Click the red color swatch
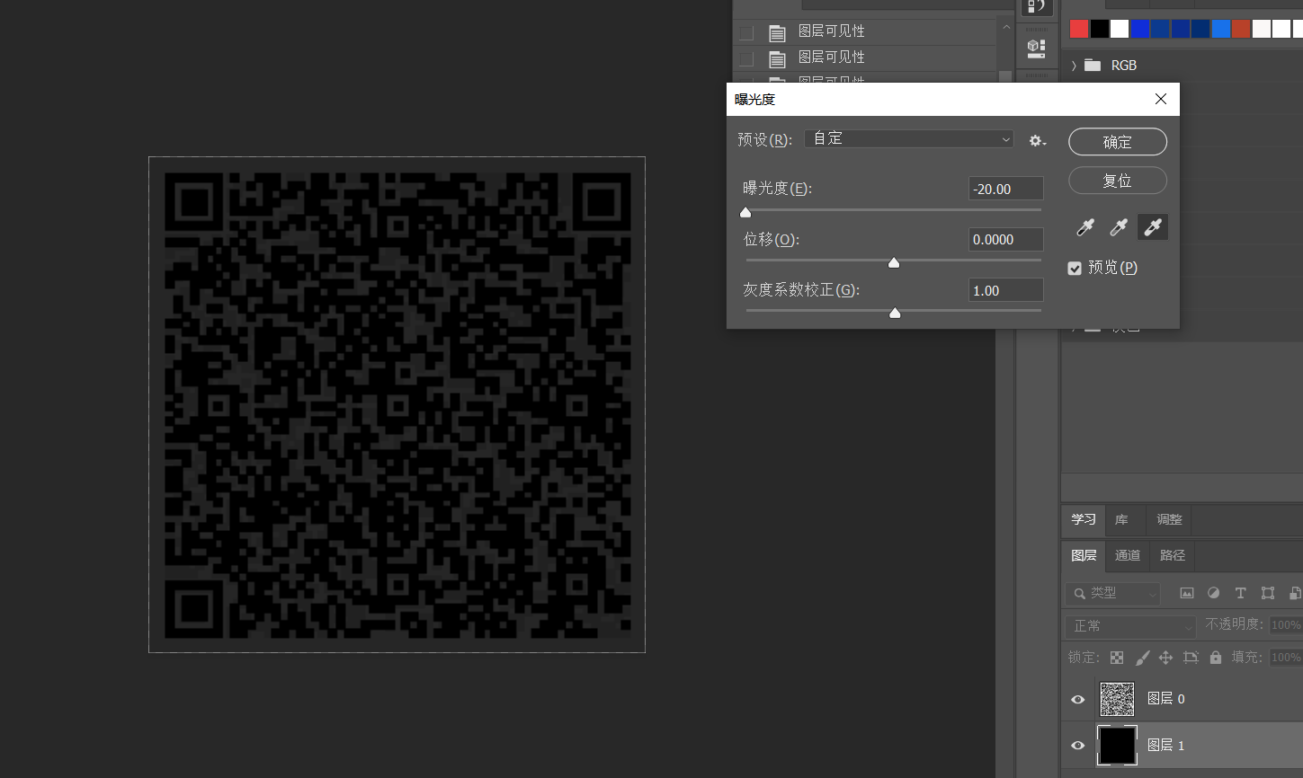Image resolution: width=1303 pixels, height=778 pixels. (1079, 29)
